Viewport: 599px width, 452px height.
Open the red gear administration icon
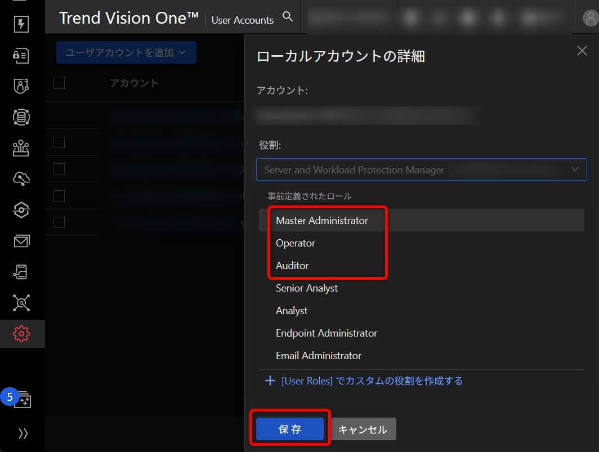(x=21, y=334)
